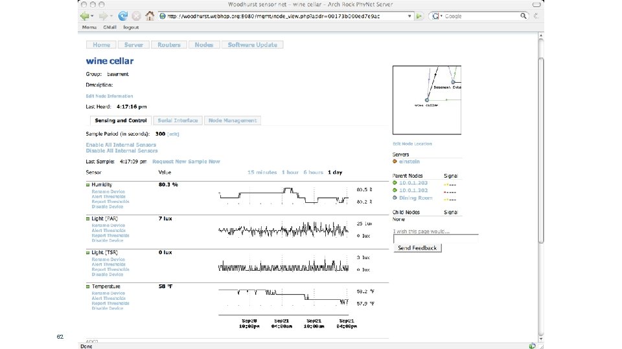Open the Nodes tab

coord(204,45)
